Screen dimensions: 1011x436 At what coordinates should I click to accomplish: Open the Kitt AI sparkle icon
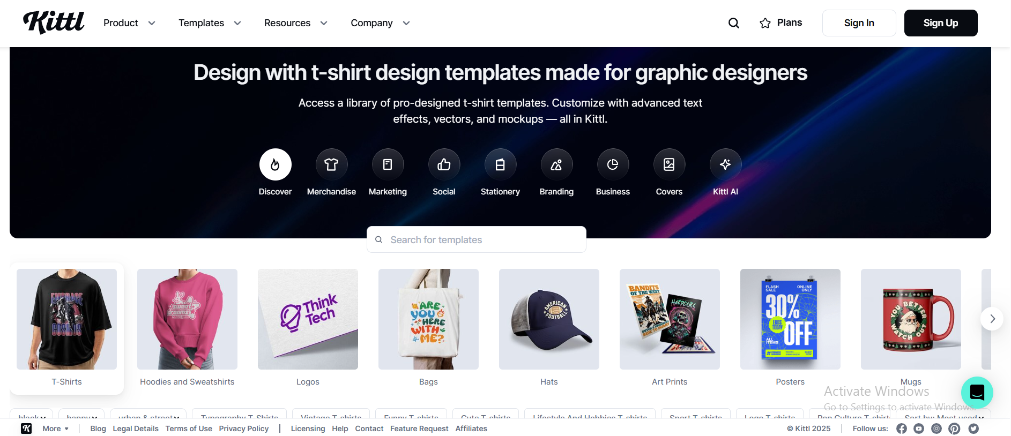coord(725,164)
